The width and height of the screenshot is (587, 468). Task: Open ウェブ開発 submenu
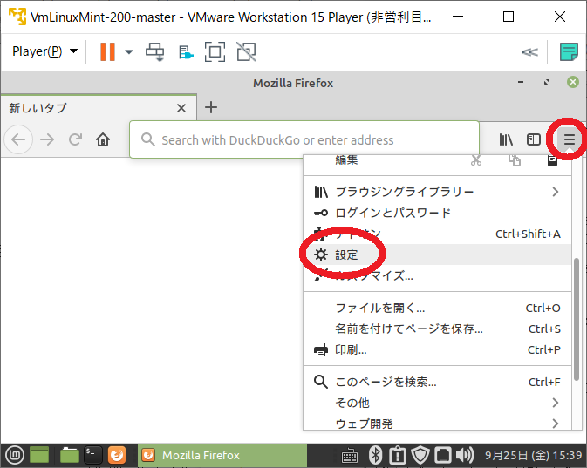(437, 423)
